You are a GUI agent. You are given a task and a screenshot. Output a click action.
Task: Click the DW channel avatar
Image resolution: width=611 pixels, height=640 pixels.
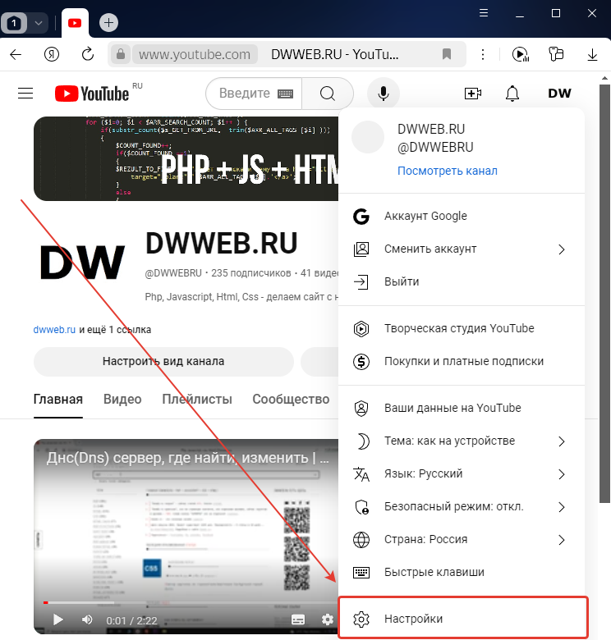coord(82,263)
